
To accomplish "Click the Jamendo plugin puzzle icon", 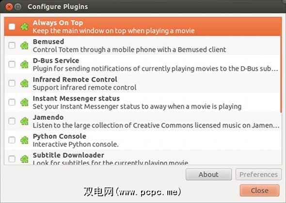I will [24, 121].
